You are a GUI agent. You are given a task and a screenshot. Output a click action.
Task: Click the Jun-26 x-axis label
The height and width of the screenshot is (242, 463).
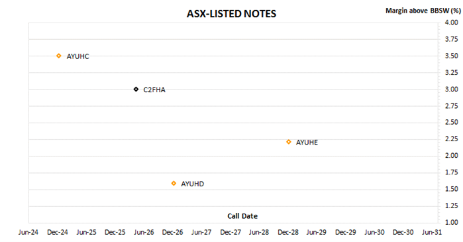(x=144, y=232)
